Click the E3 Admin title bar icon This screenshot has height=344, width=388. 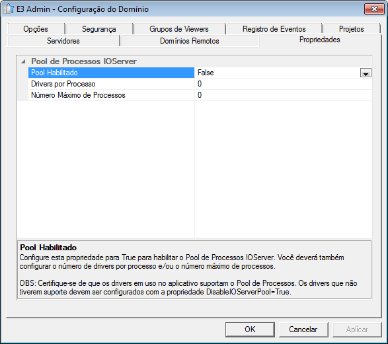[9, 9]
